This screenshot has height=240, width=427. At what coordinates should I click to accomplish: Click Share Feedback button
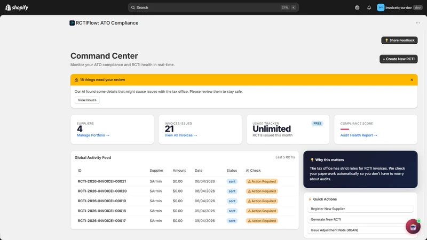click(x=399, y=41)
